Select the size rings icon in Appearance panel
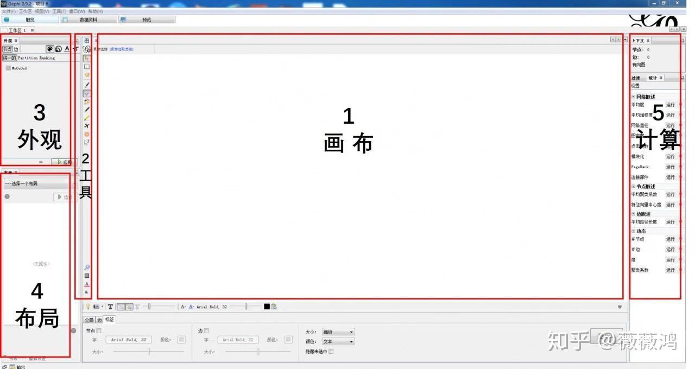 tap(58, 49)
